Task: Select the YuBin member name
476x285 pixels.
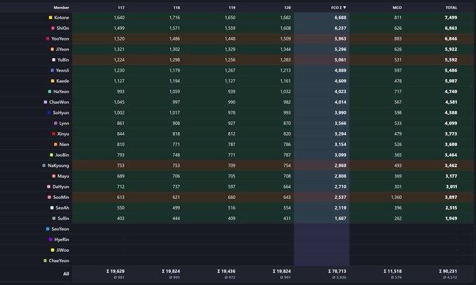Action: tap(63, 60)
